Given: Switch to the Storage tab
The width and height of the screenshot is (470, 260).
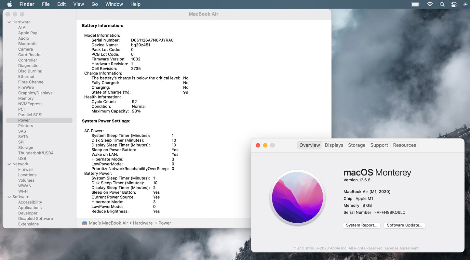Looking at the screenshot, I should (356, 145).
